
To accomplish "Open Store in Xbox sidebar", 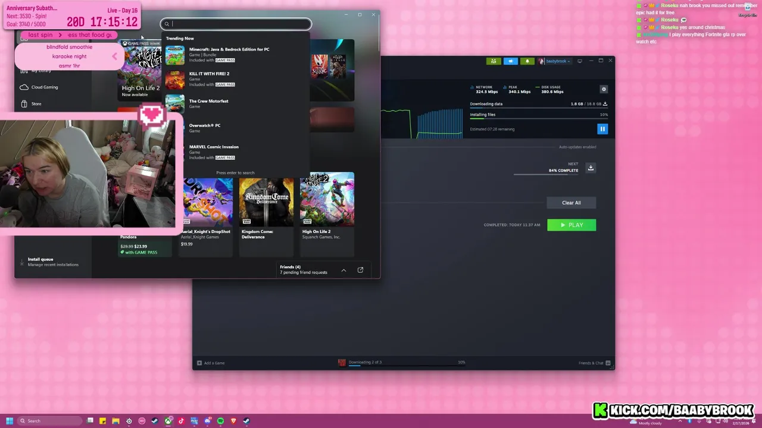I will coord(36,104).
